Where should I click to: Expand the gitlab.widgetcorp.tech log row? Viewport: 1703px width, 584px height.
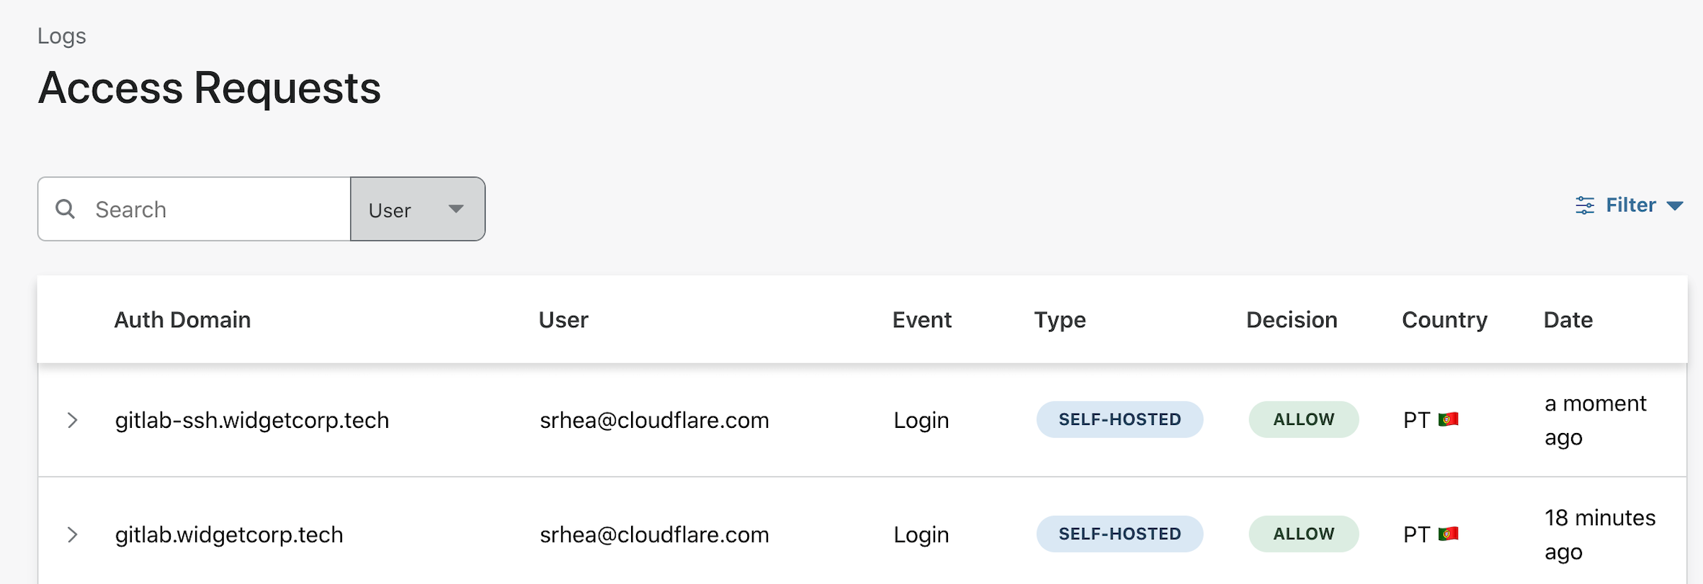72,534
